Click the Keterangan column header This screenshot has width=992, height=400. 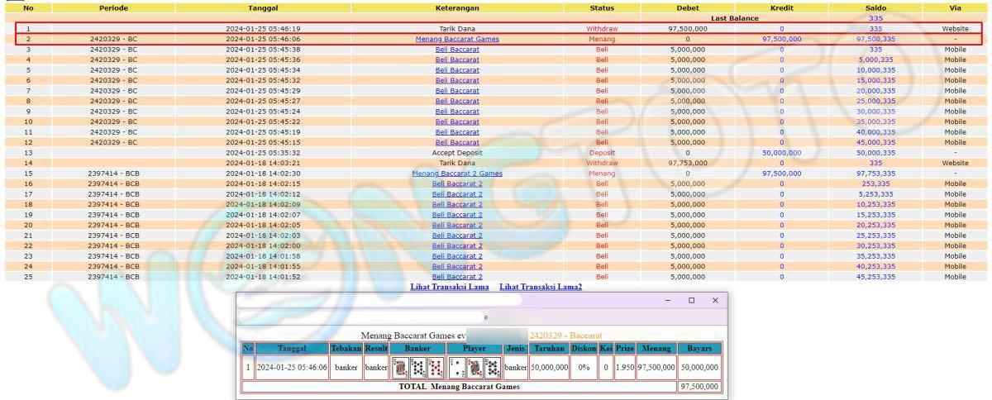tap(457, 7)
